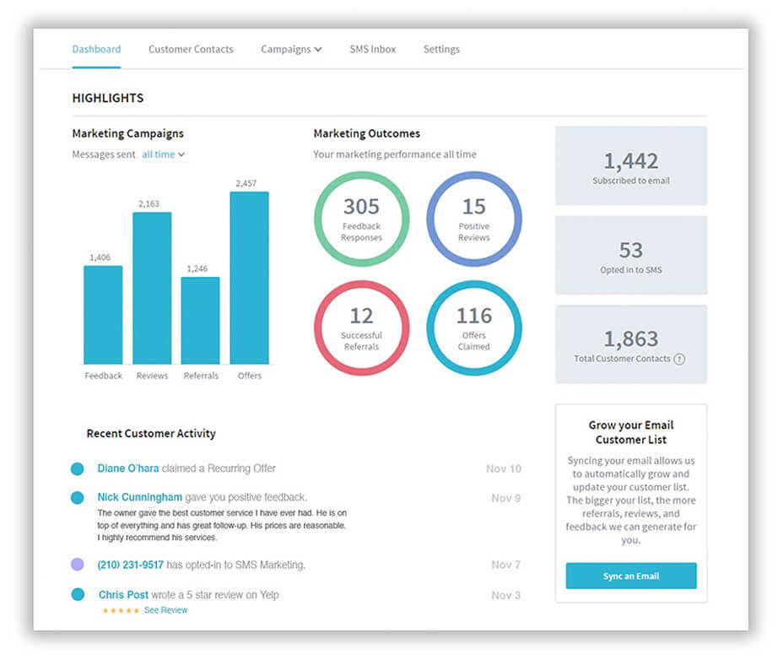Go to the Settings tab
Screen dimensions: 778x660
(x=441, y=50)
